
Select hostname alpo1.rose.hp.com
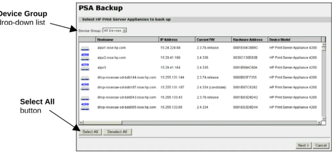tap(112, 48)
